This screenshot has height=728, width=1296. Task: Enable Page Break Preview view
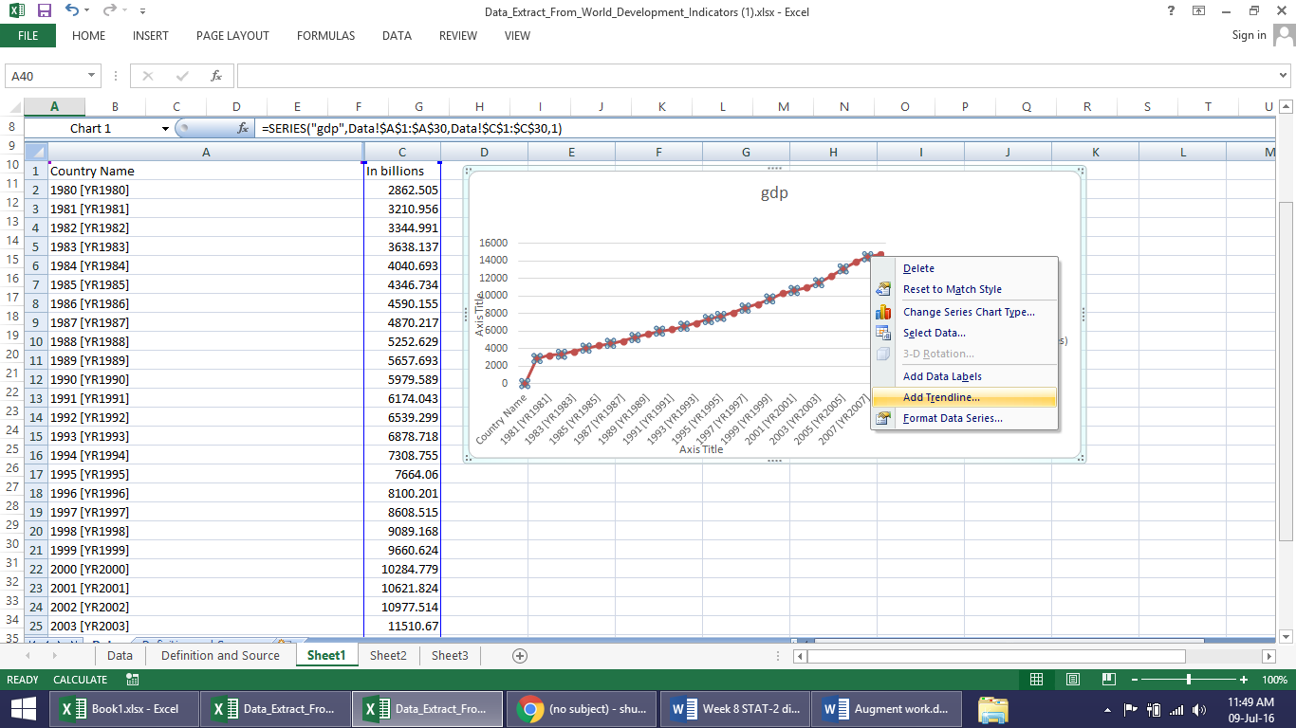point(1108,680)
